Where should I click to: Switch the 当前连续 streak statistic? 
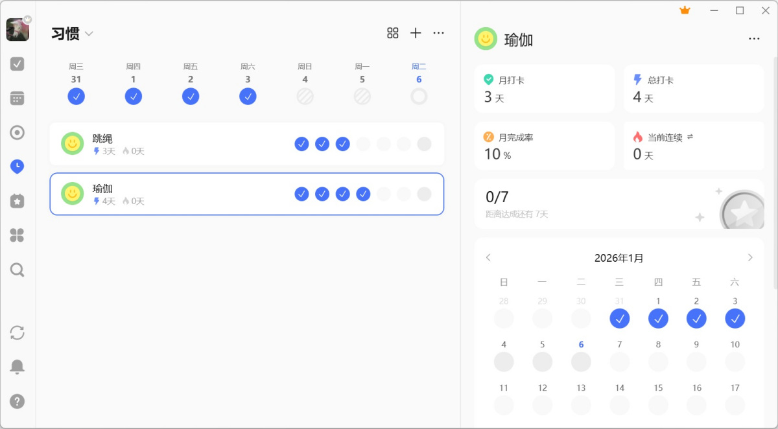pos(690,137)
